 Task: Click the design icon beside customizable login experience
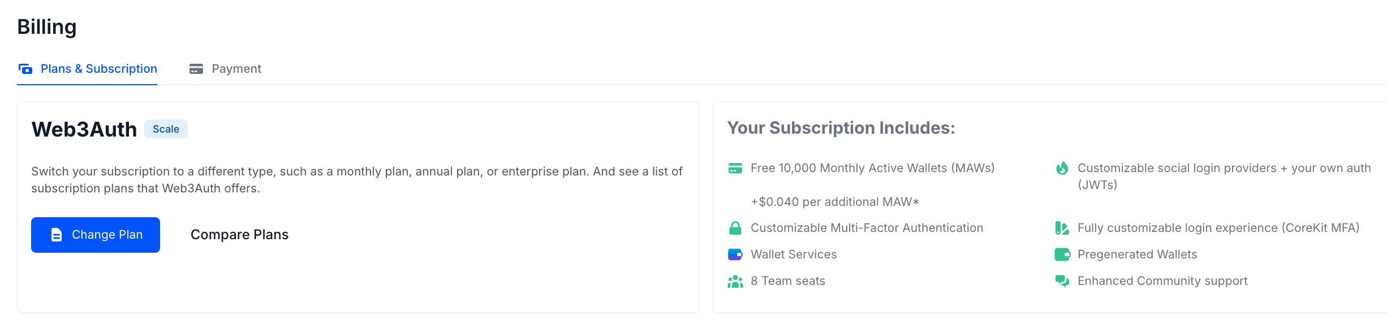point(1062,228)
